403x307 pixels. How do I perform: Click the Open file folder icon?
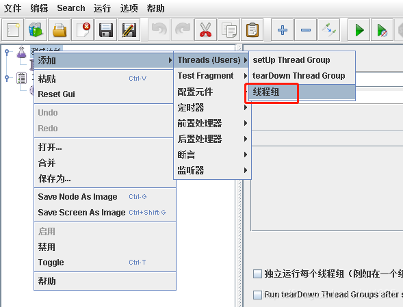pos(60,30)
